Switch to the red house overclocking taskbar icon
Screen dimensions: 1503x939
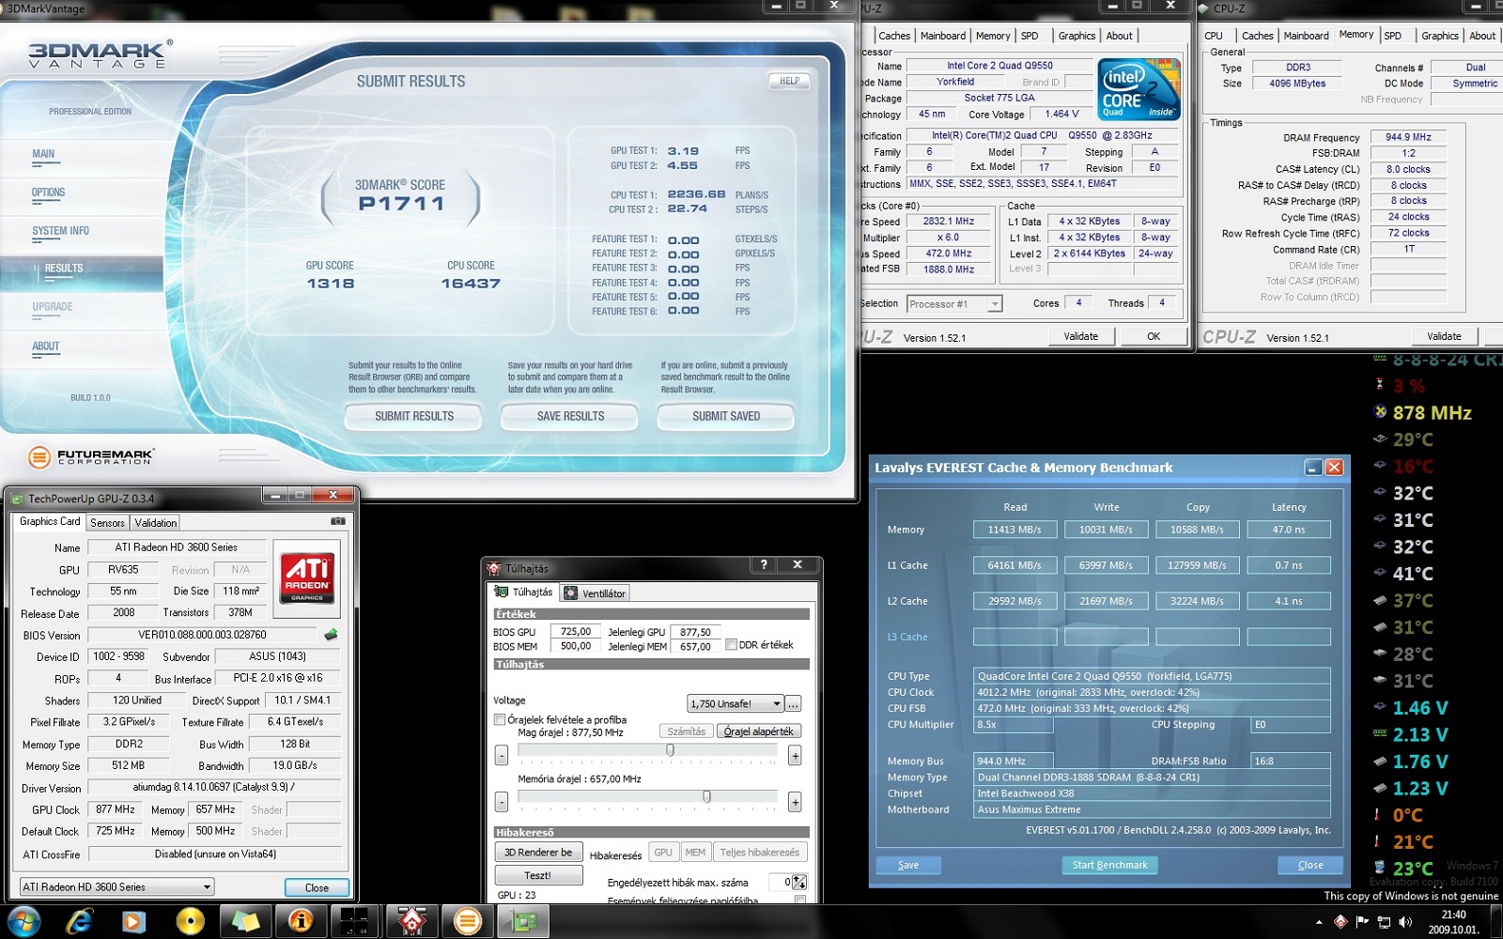(x=411, y=921)
